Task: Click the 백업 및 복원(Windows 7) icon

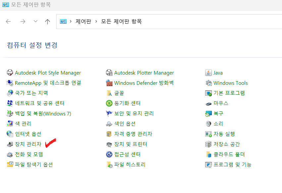Action: [10, 113]
